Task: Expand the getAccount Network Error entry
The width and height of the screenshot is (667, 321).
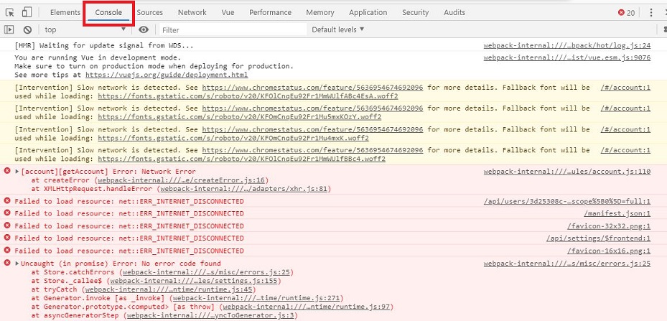Action: coord(17,172)
